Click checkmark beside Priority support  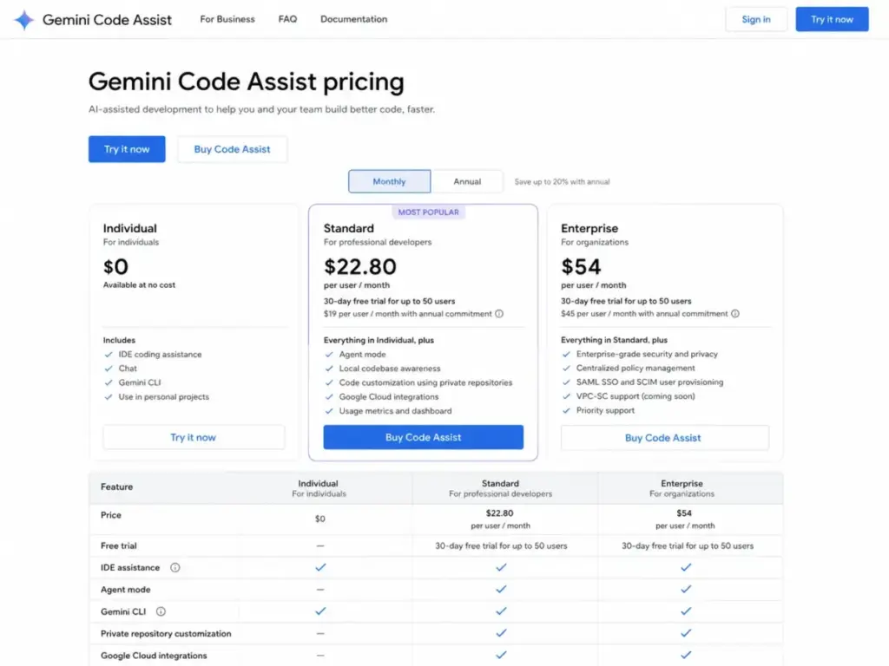click(566, 410)
